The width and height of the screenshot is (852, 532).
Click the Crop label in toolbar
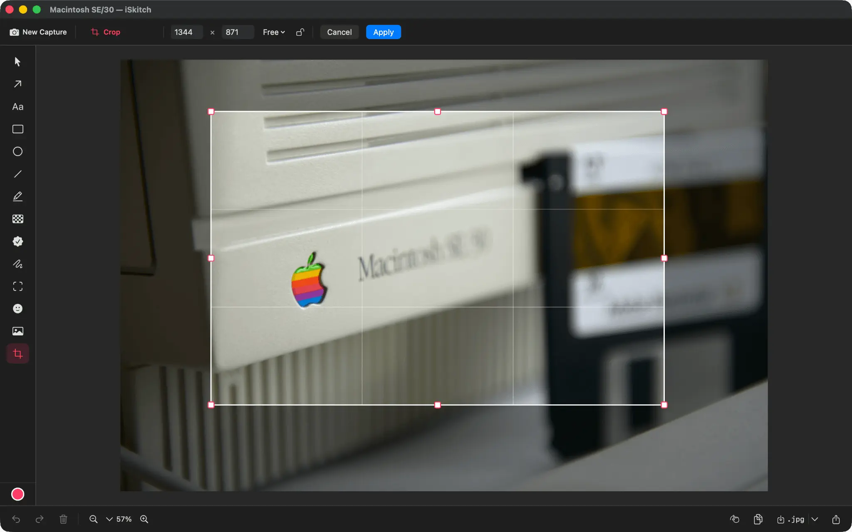106,32
